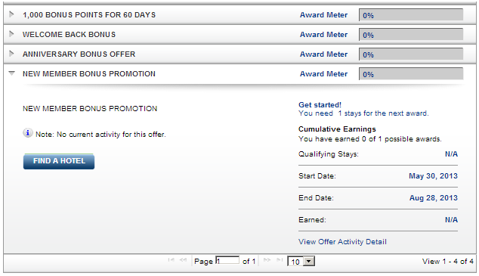Click the previous page pager icon
Image resolution: width=479 pixels, height=276 pixels.
(183, 260)
